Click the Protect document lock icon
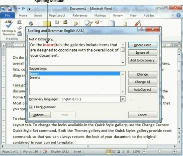This screenshot has height=156, width=183. click(125, 24)
